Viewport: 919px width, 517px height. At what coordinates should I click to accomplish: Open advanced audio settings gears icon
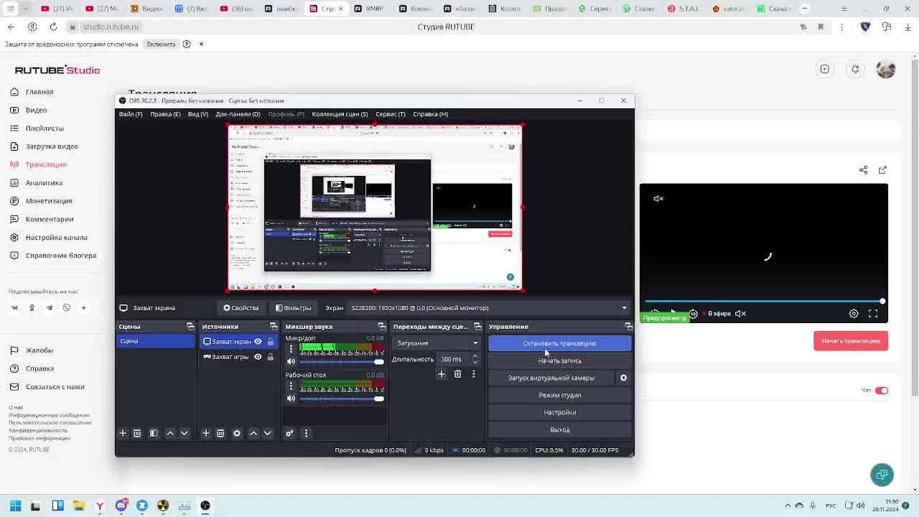(x=289, y=433)
